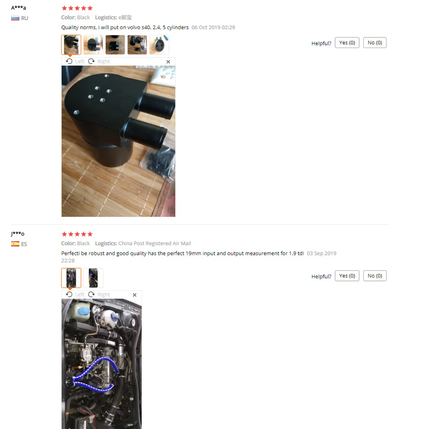Select first thumbnail in J***o's review
This screenshot has height=429, width=429.
coord(71,278)
